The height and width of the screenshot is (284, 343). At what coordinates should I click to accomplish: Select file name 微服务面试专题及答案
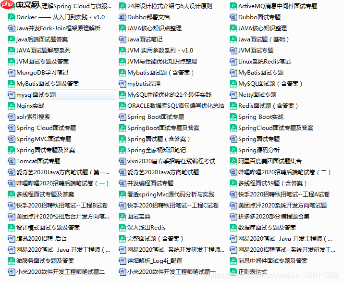pos(45,261)
